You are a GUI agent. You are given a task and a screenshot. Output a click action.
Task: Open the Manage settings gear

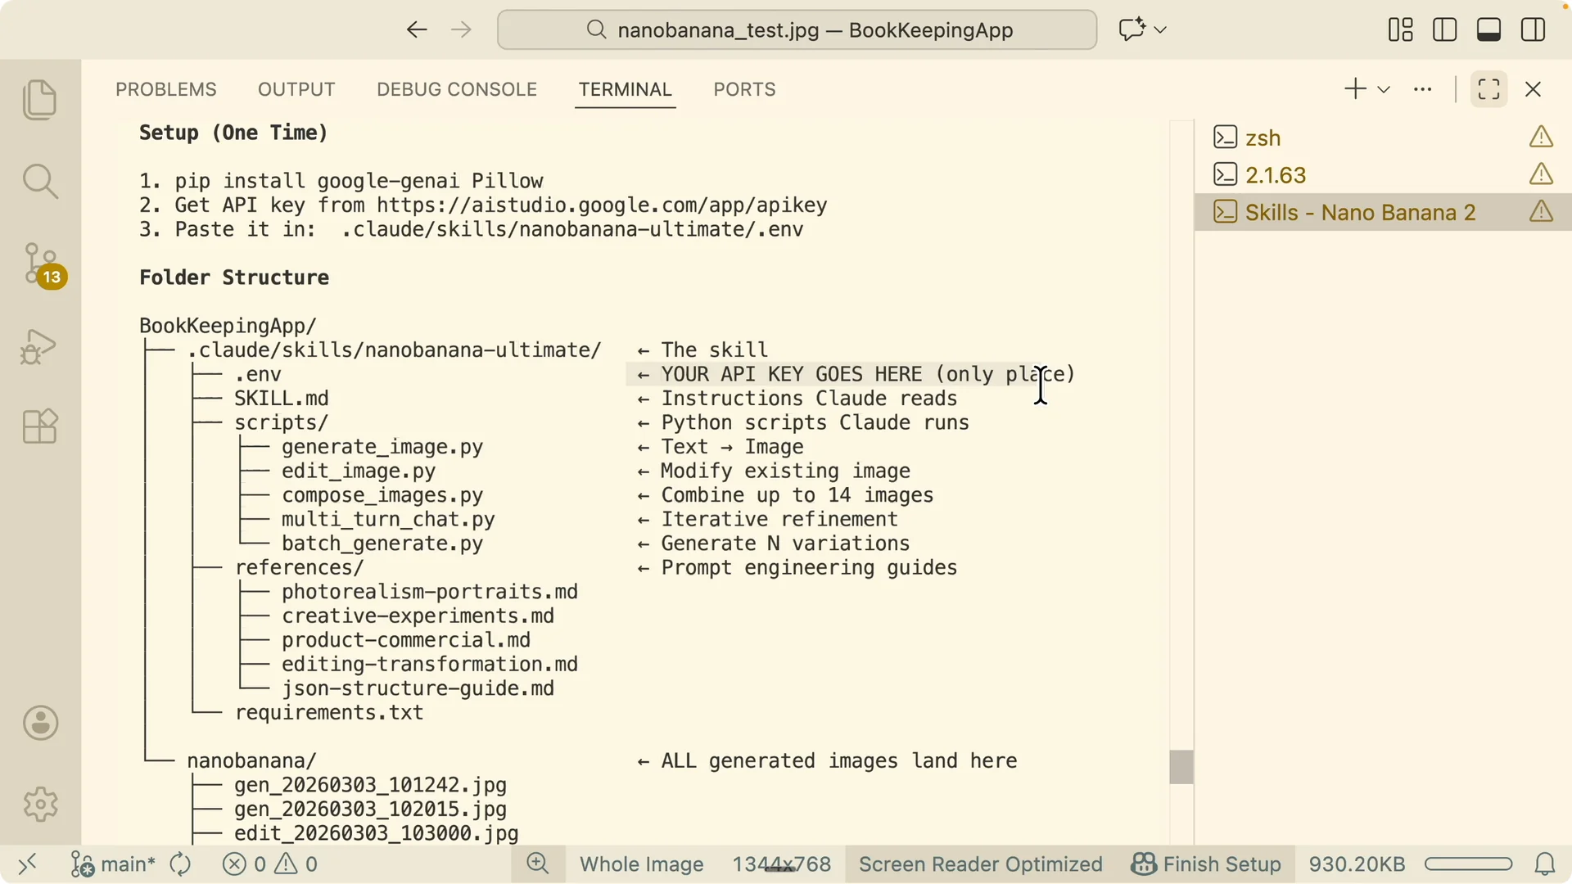coord(40,805)
